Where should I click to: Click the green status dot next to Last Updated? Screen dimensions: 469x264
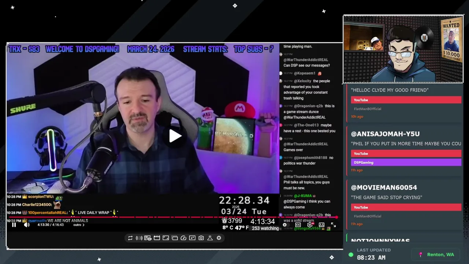click(x=351, y=254)
